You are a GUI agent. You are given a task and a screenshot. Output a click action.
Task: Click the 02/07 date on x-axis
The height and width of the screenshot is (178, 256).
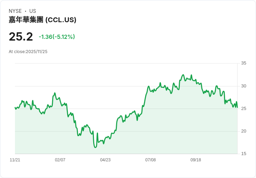[60, 160]
